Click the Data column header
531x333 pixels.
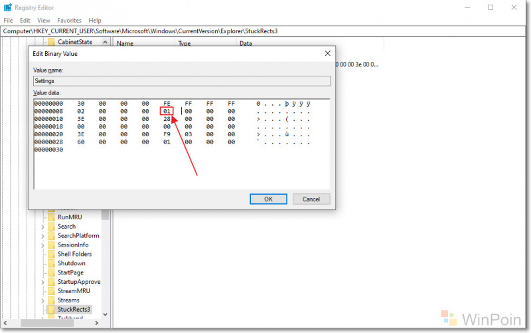click(246, 43)
